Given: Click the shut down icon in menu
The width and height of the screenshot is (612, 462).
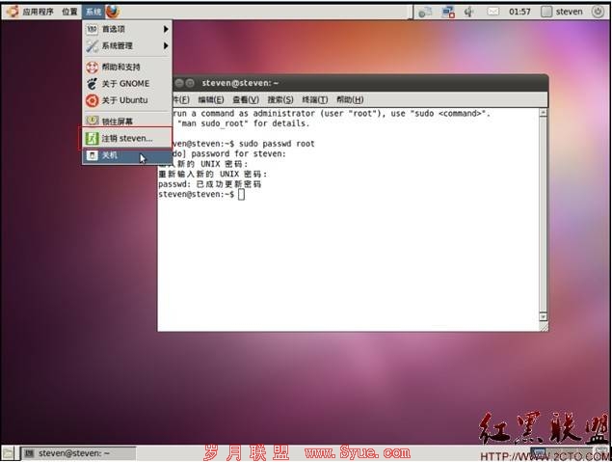Looking at the screenshot, I should click(x=92, y=155).
